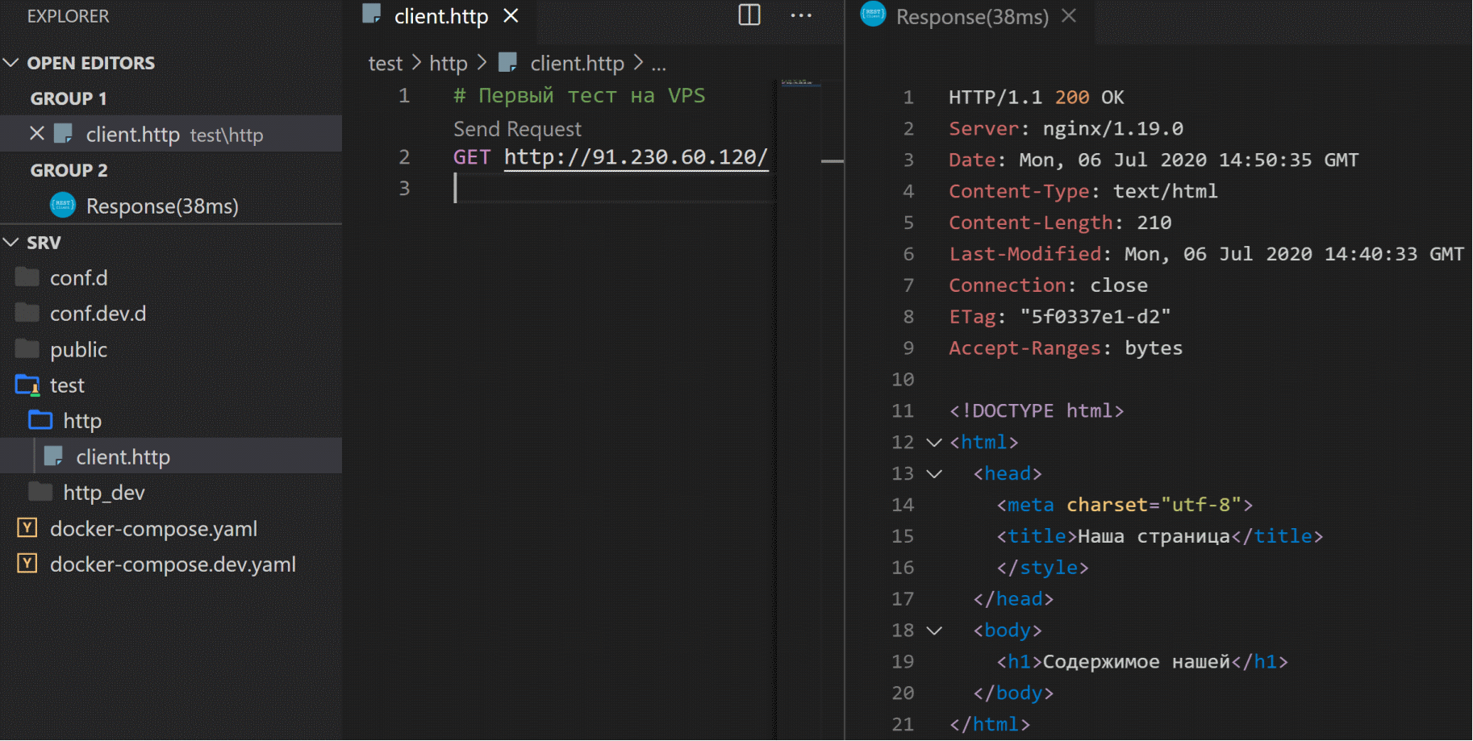
Task: Fold the body tag in response
Action: click(934, 631)
